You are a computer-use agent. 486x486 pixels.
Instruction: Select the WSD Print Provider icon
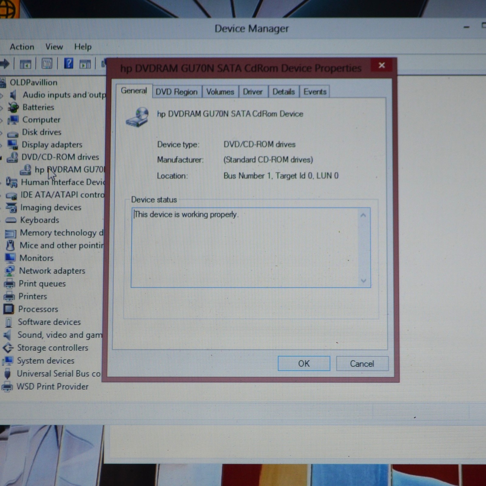click(7, 387)
